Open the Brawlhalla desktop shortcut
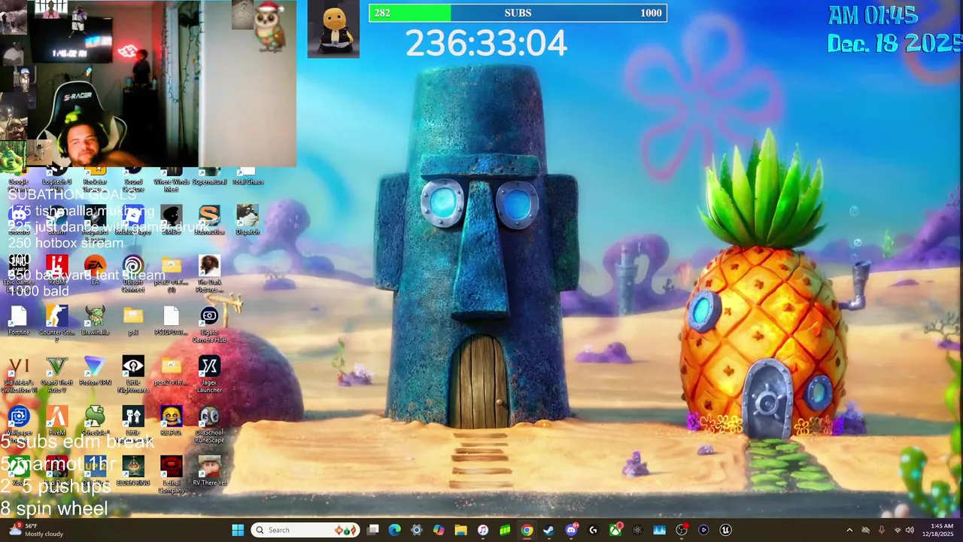The height and width of the screenshot is (542, 963). coord(95,320)
